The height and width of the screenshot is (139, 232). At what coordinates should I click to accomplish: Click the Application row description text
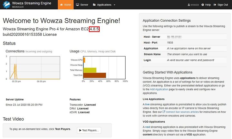[x=189, y=48]
